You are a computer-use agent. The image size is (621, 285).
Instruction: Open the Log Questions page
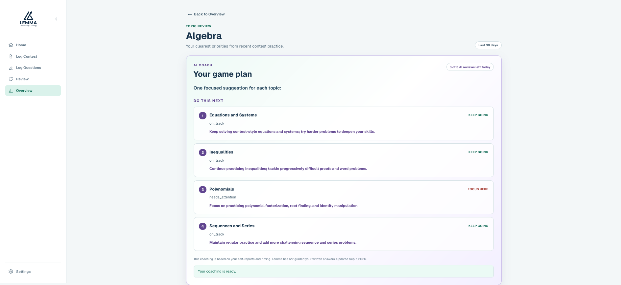click(33, 68)
